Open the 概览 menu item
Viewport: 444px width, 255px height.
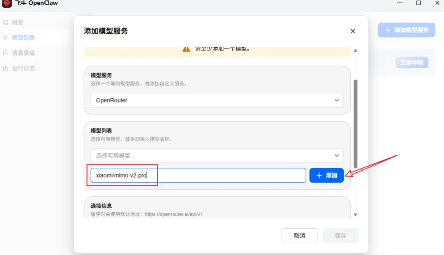coord(18,23)
